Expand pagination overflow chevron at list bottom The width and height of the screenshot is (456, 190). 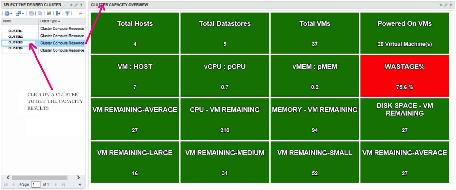click(80, 185)
